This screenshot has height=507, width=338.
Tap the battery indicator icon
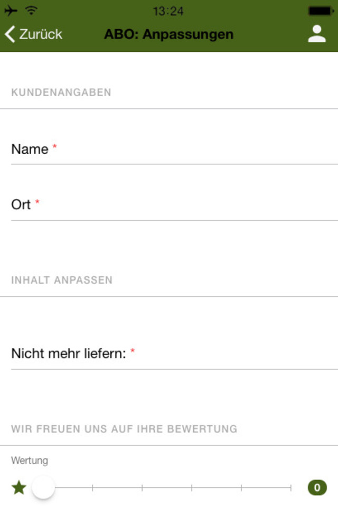(x=321, y=11)
